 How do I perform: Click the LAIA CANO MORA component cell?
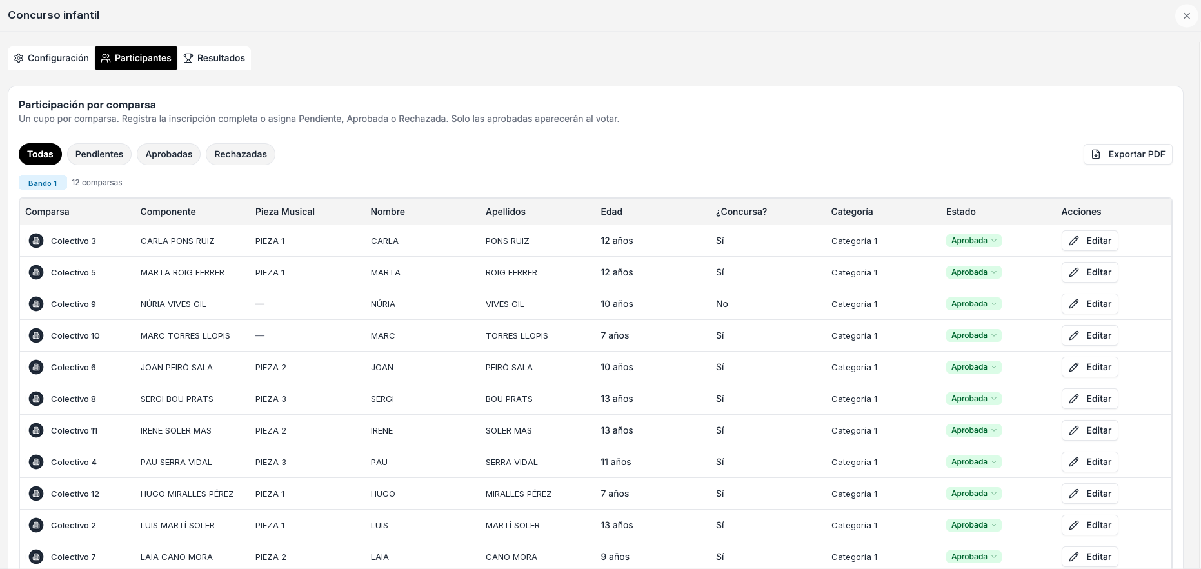coord(177,557)
